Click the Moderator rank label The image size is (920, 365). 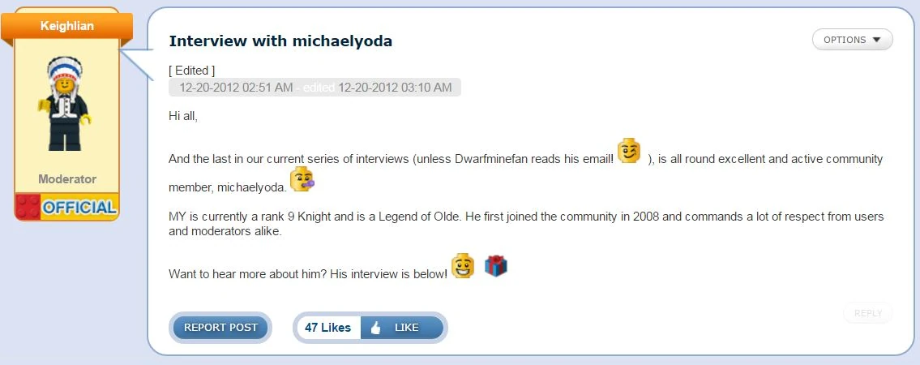coord(67,179)
